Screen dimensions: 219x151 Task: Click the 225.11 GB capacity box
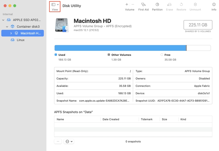coord(198,25)
